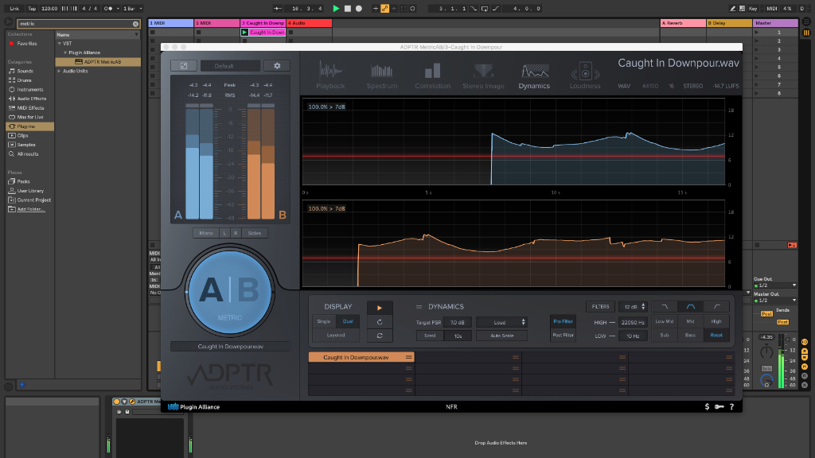Image resolution: width=815 pixels, height=458 pixels.
Task: Toggle the Pre Filter option
Action: pos(563,321)
